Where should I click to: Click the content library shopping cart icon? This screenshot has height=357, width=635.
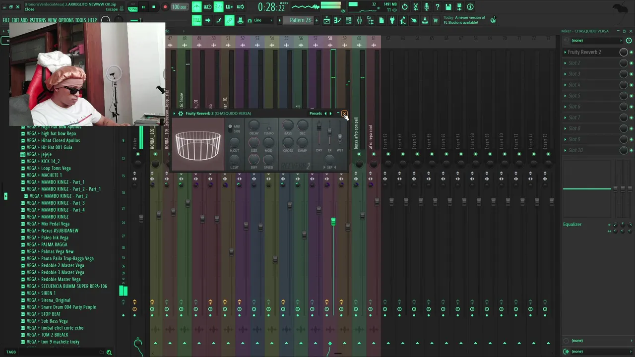[x=436, y=20]
